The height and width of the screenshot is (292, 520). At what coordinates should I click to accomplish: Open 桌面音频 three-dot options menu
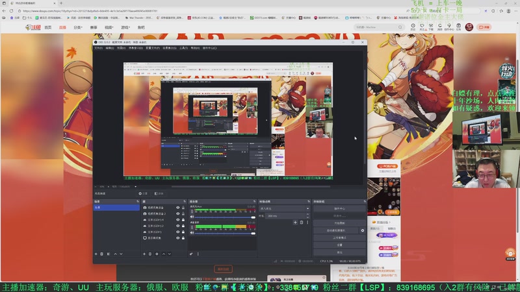click(x=192, y=227)
